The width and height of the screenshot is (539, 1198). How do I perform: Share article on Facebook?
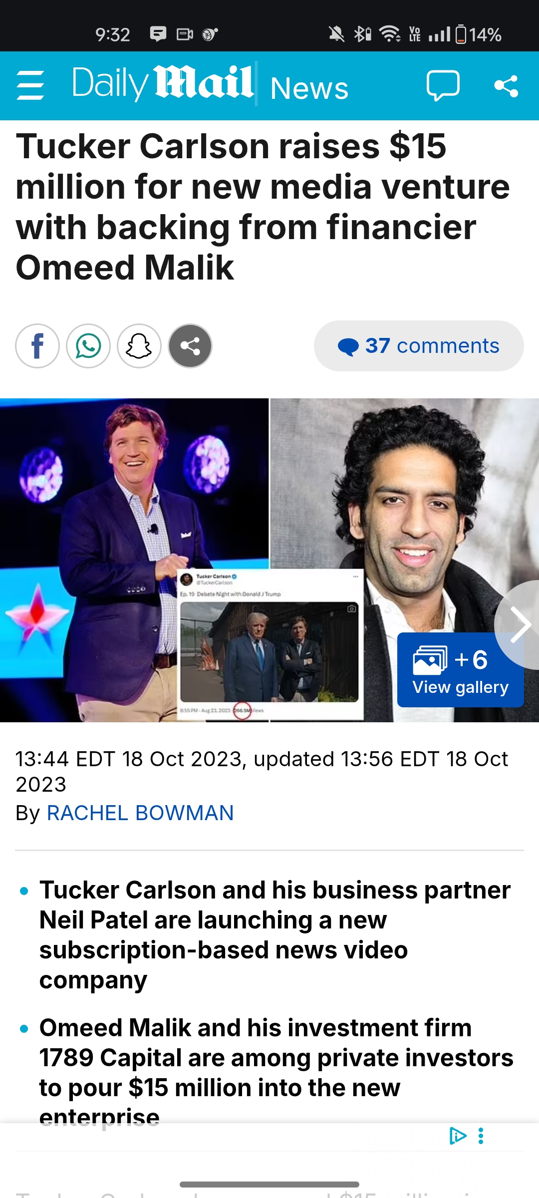coord(37,346)
